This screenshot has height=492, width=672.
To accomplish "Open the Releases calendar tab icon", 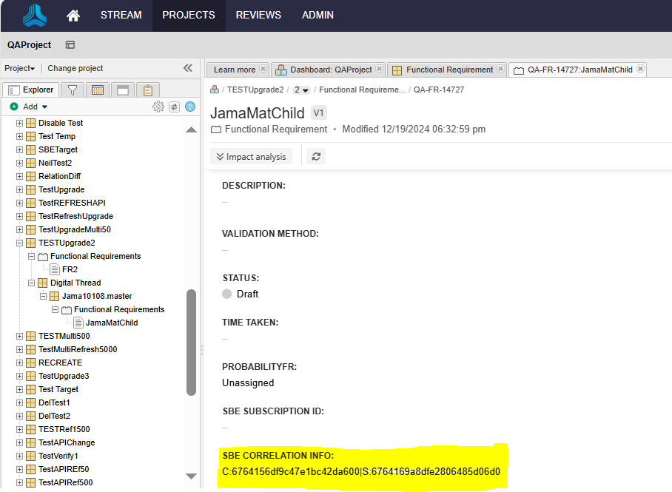I will click(x=97, y=90).
